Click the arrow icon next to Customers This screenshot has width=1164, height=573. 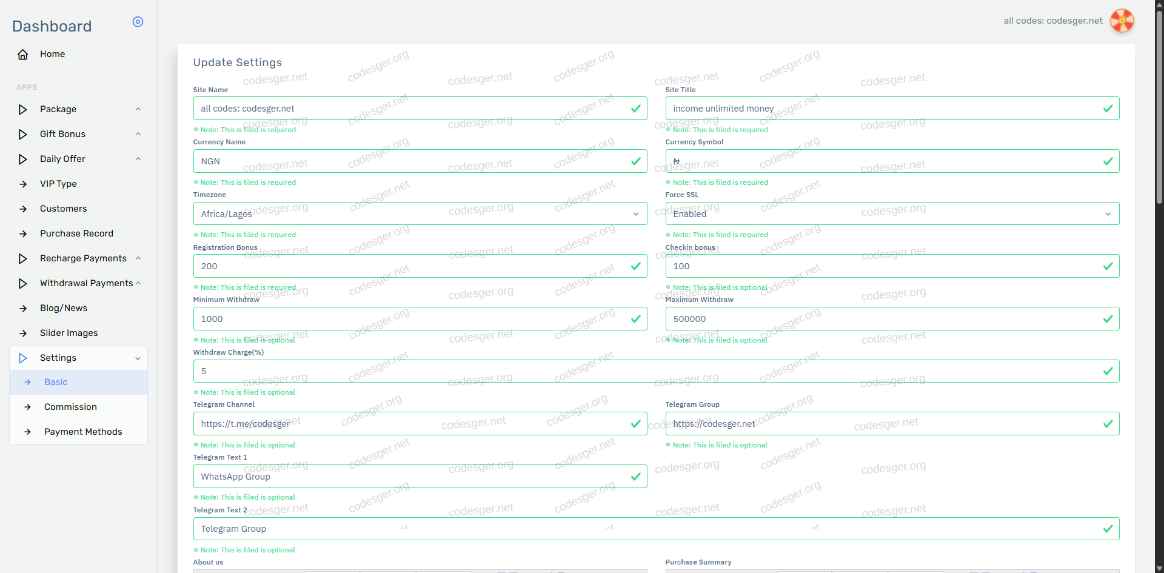[23, 209]
